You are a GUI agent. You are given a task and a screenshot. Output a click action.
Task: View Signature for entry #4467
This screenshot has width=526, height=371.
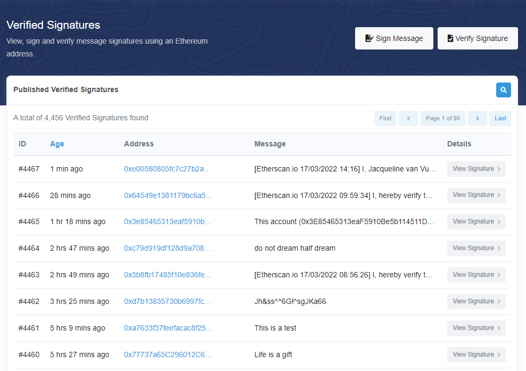click(476, 169)
